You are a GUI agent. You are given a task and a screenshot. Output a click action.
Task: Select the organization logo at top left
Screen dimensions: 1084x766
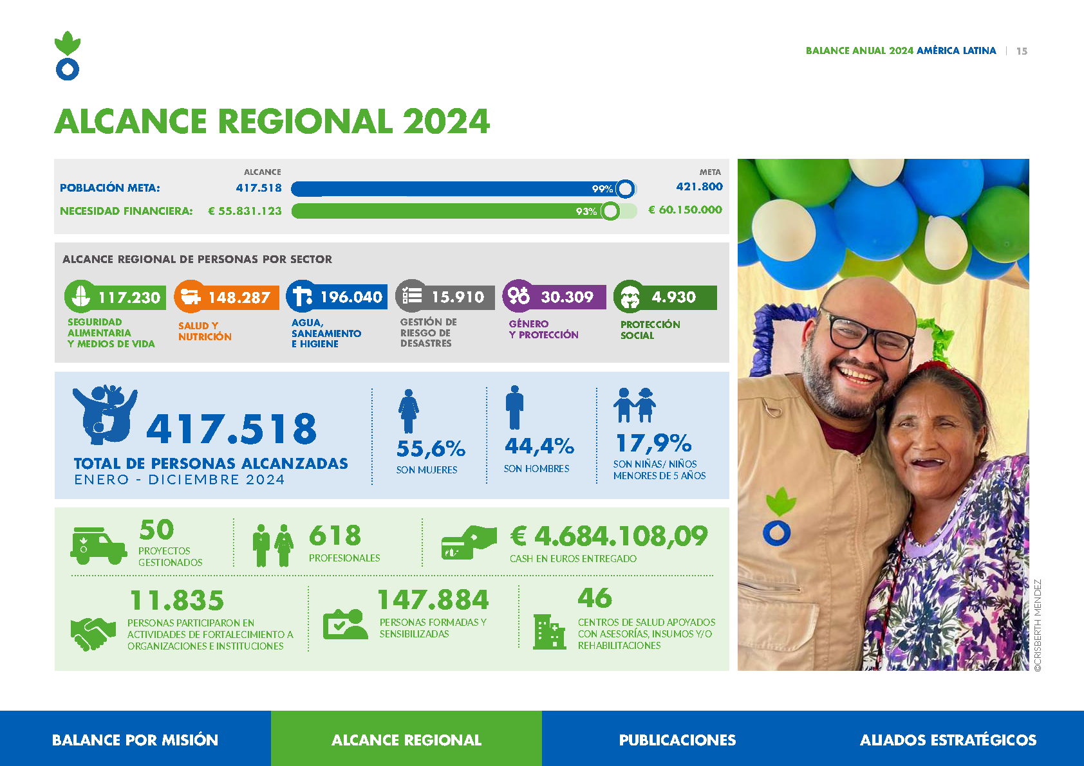[x=69, y=55]
